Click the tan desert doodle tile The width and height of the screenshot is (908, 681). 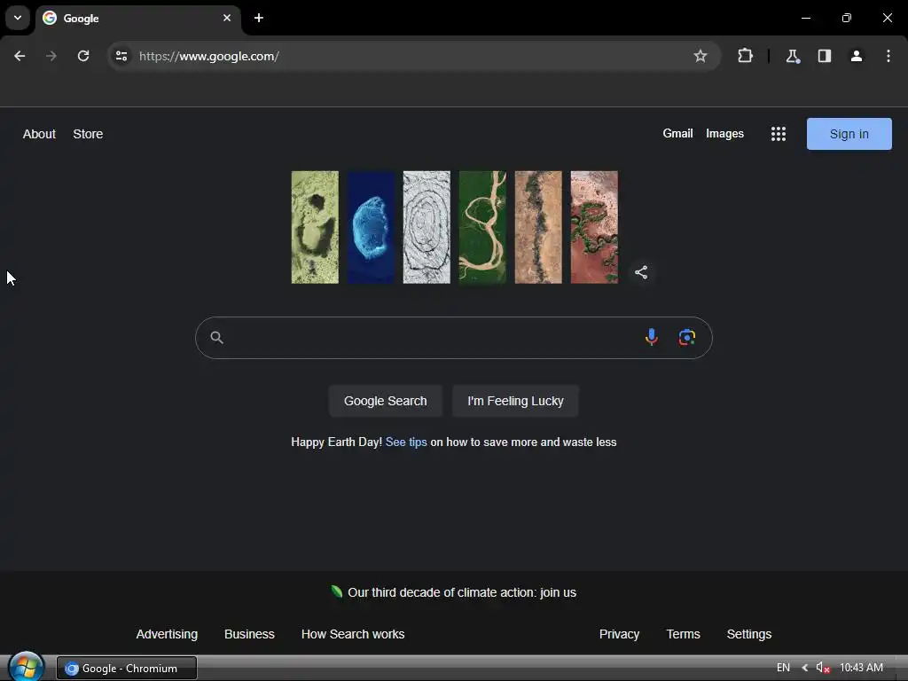click(538, 227)
